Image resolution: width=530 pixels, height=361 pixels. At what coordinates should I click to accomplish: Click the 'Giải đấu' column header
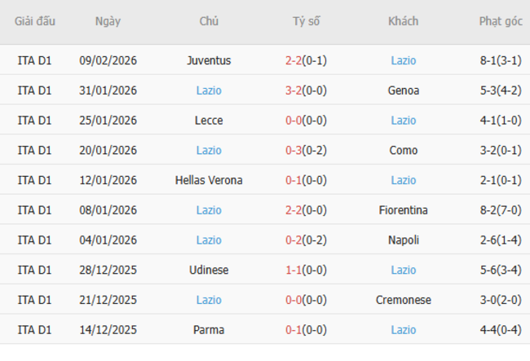(34, 22)
